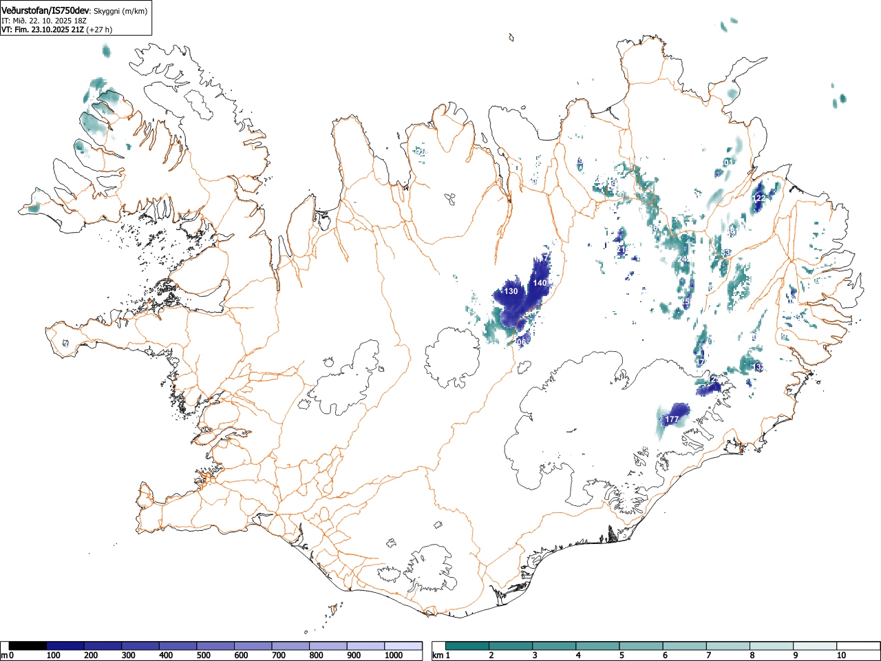The width and height of the screenshot is (881, 661).
Task: Click the 700–800 m legend swatch
Action: (x=290, y=646)
